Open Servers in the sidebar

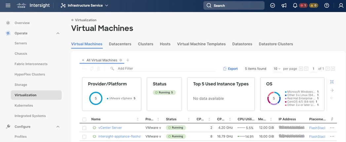[x=21, y=43]
